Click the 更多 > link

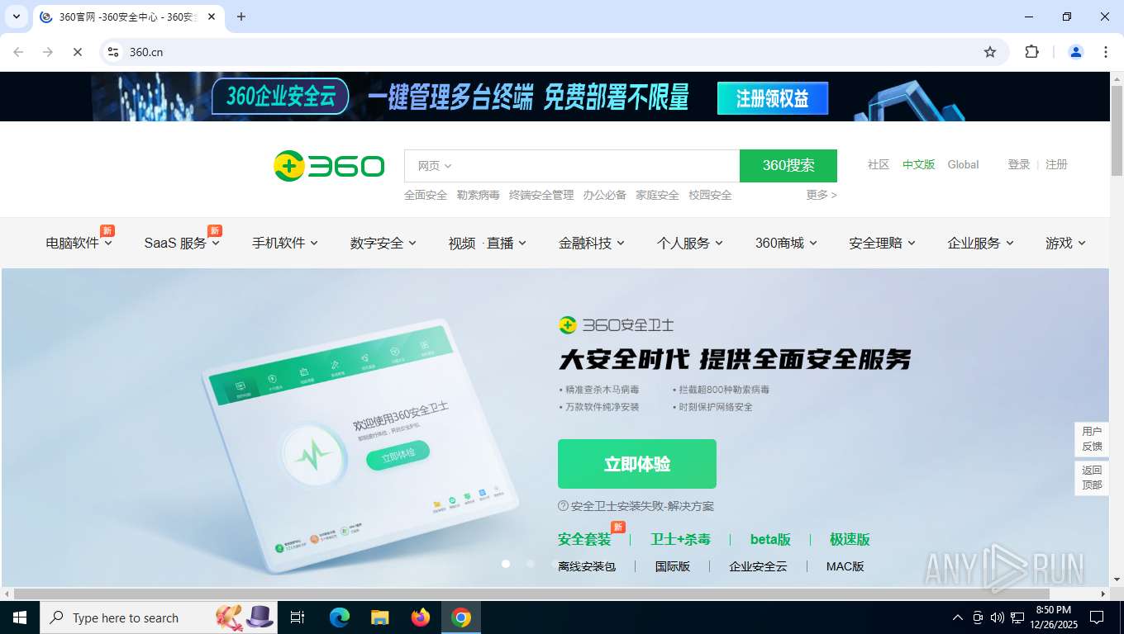pos(822,195)
